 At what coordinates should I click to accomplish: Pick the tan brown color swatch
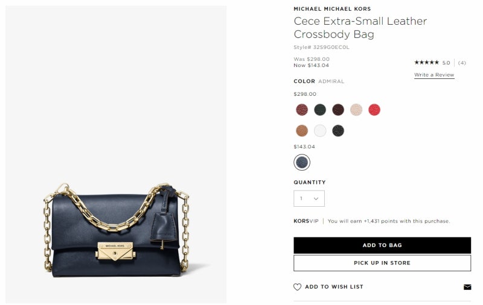pos(302,131)
